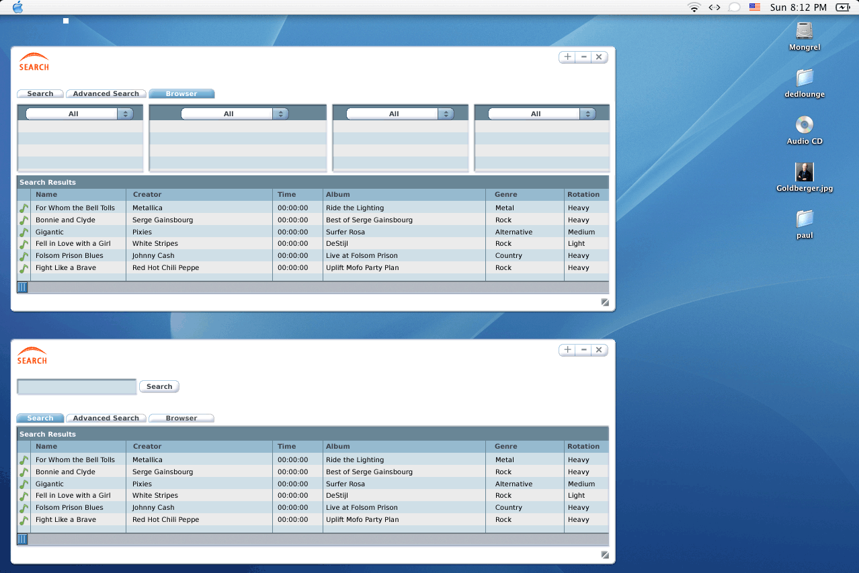The width and height of the screenshot is (859, 573).
Task: Sort by Time column header in bottom window
Action: [x=298, y=447]
